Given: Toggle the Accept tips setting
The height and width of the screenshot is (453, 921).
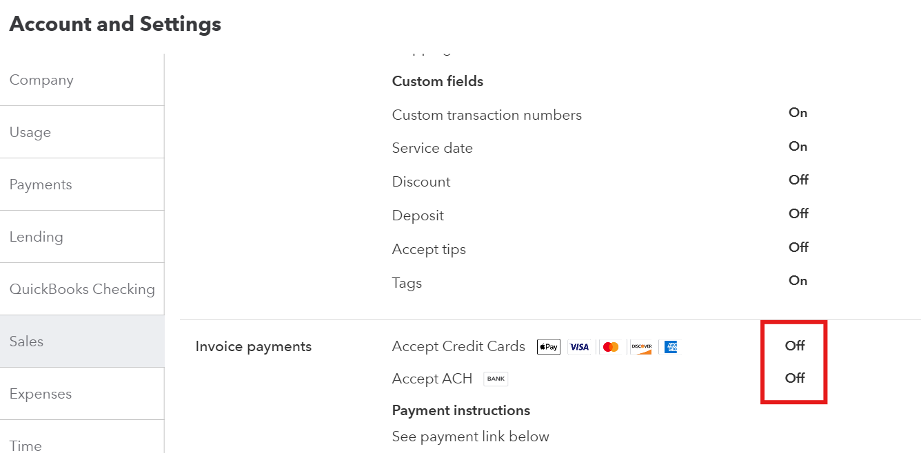Looking at the screenshot, I should click(798, 247).
